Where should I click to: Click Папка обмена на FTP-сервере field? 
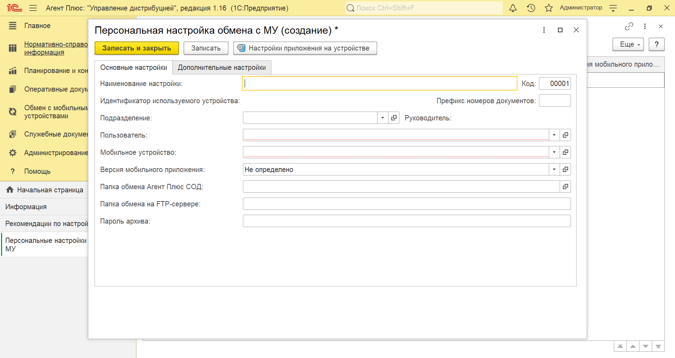click(407, 204)
